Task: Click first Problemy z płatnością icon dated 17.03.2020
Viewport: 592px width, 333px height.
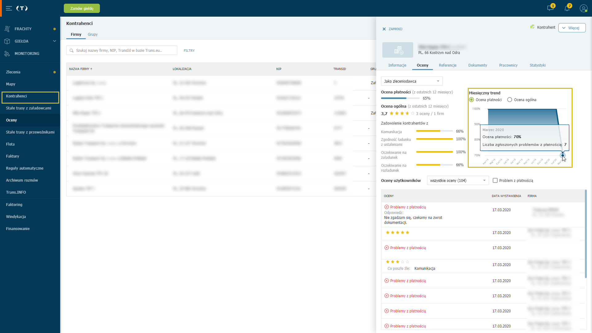Action: [x=387, y=207]
